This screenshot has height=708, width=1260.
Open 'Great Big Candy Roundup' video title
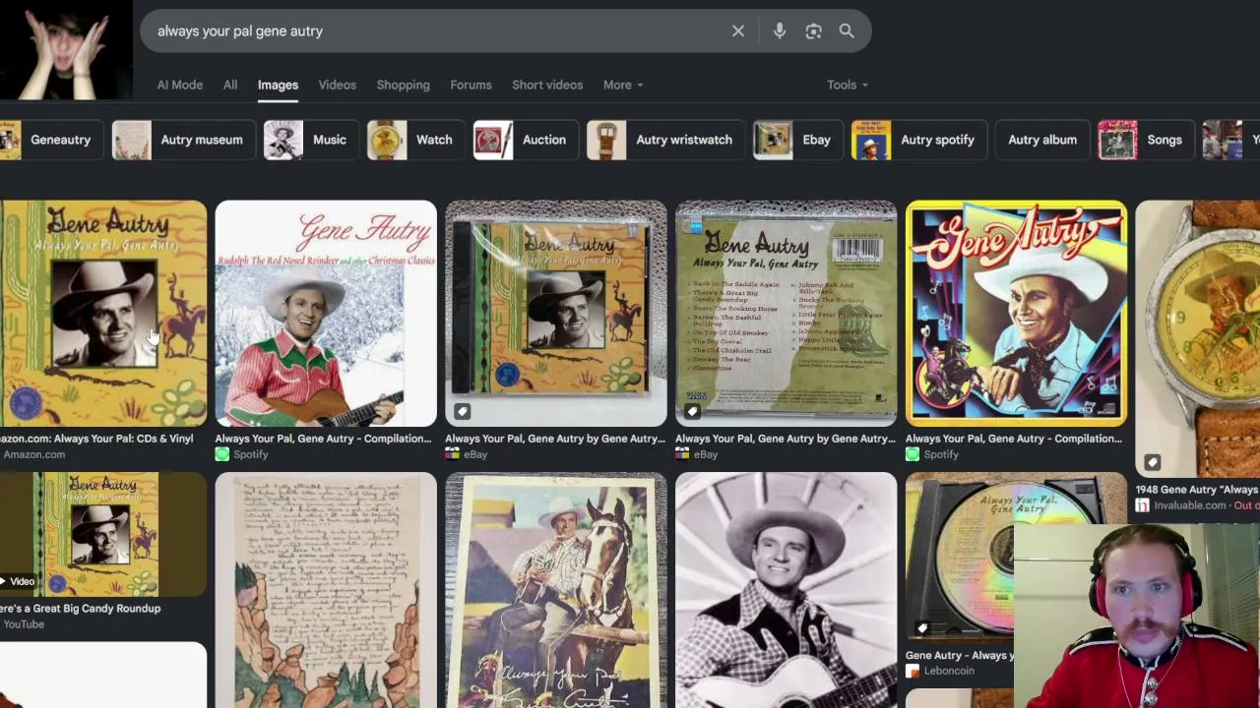[x=81, y=608]
